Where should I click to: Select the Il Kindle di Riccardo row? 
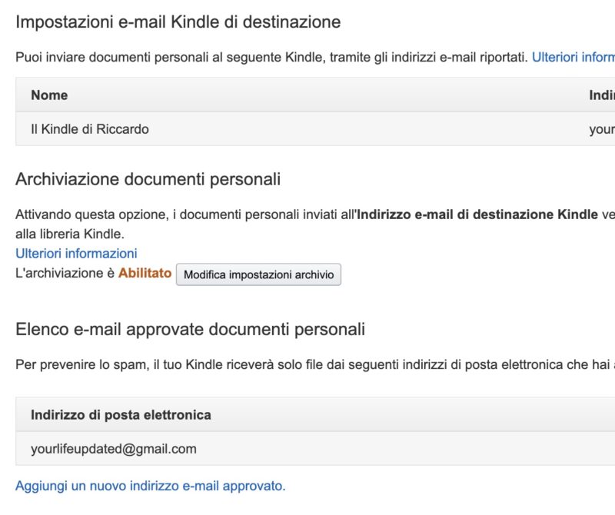coord(90,129)
